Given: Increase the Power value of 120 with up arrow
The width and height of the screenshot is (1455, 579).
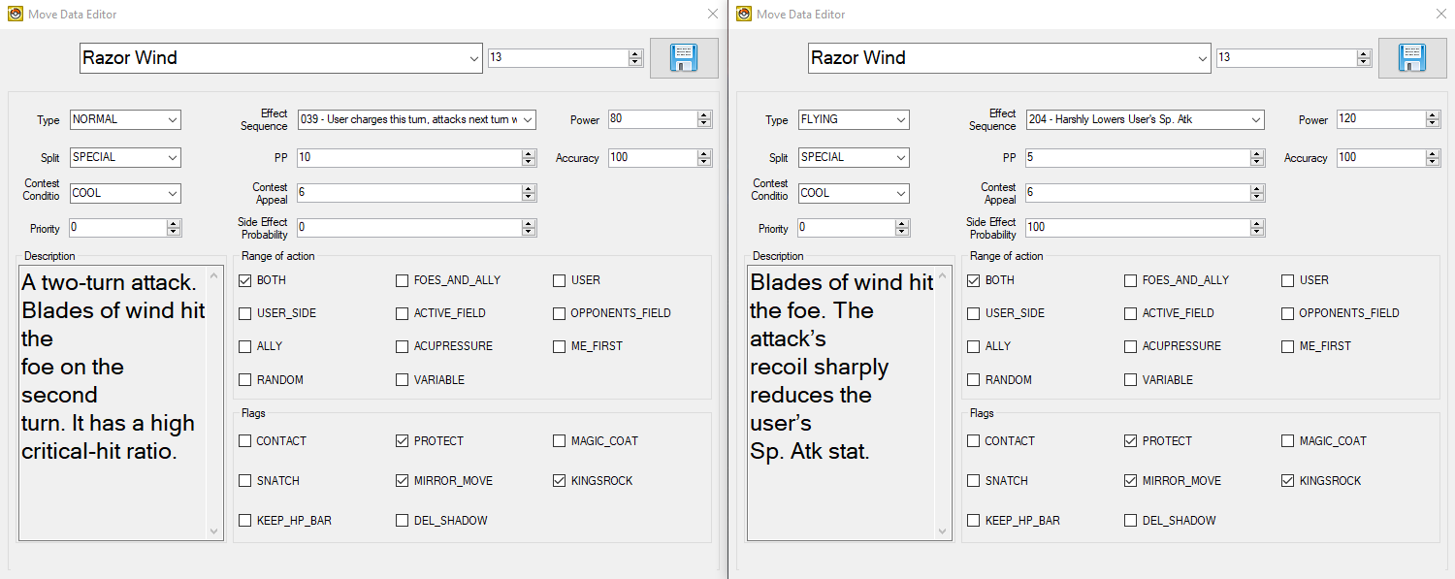Looking at the screenshot, I should point(1433,115).
